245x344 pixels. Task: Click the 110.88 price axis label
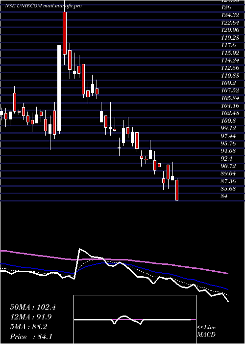coord(230,76)
